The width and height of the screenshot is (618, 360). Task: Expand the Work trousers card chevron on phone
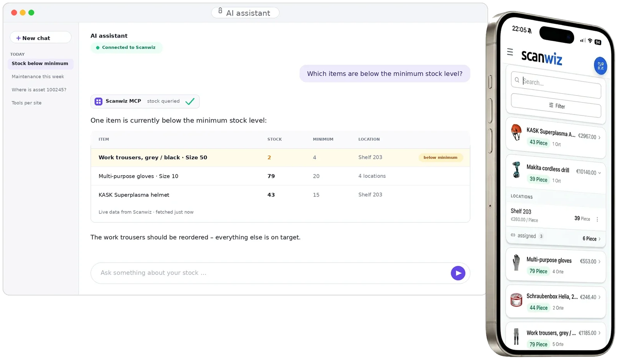pos(599,333)
